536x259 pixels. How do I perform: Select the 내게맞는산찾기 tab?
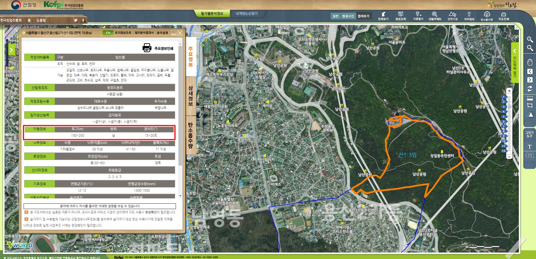246,13
